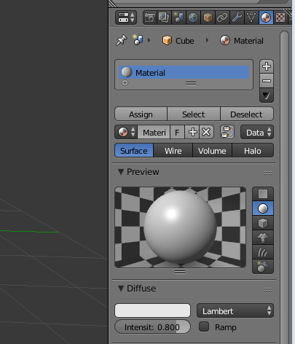295x344 pixels.
Task: Toggle fake user F button
Action: (177, 133)
